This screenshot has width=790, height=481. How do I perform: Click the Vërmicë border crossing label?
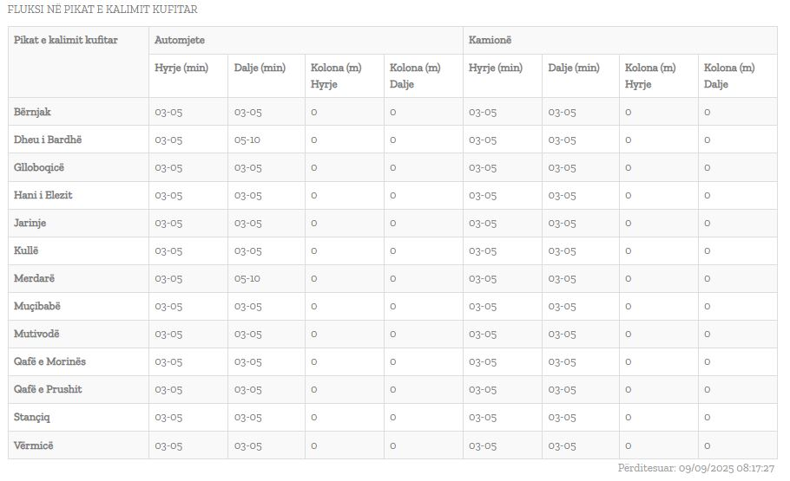34,445
